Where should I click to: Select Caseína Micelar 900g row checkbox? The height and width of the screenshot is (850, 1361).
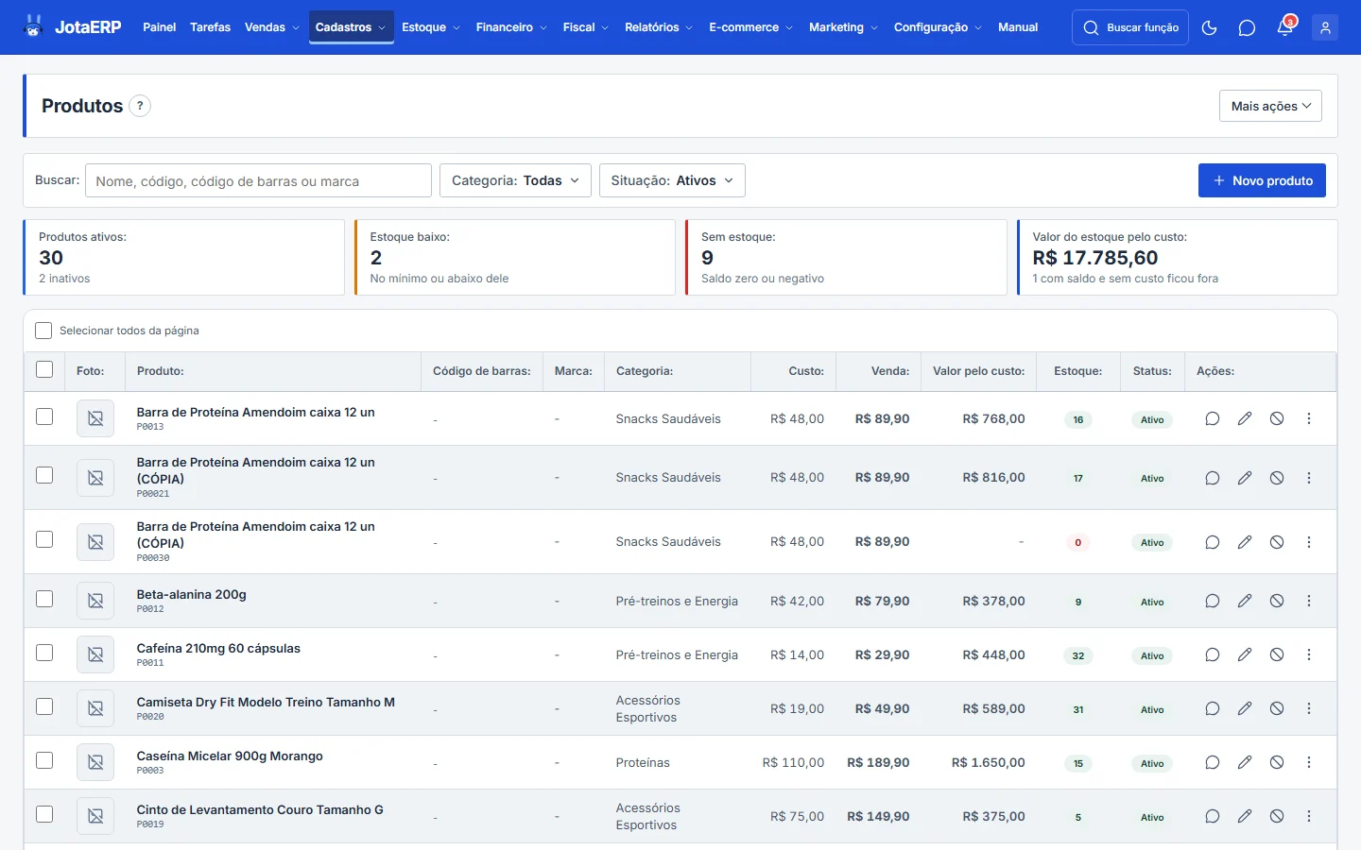coord(44,760)
